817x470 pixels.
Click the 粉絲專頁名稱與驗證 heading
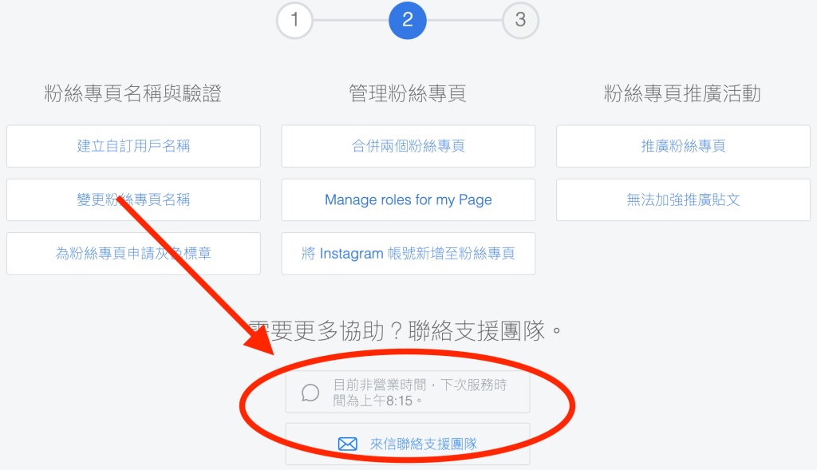click(x=133, y=93)
